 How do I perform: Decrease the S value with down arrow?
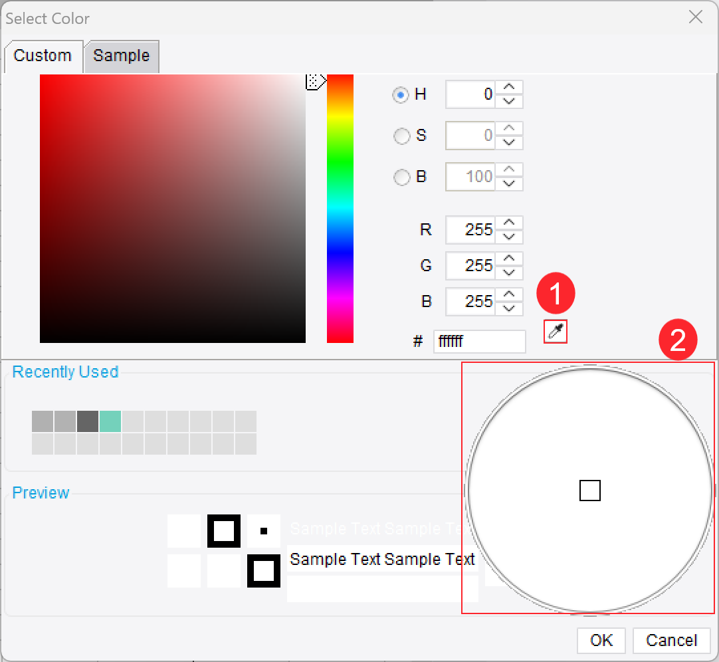click(509, 142)
